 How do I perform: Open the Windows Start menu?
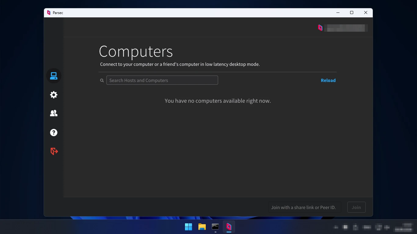tap(189, 227)
